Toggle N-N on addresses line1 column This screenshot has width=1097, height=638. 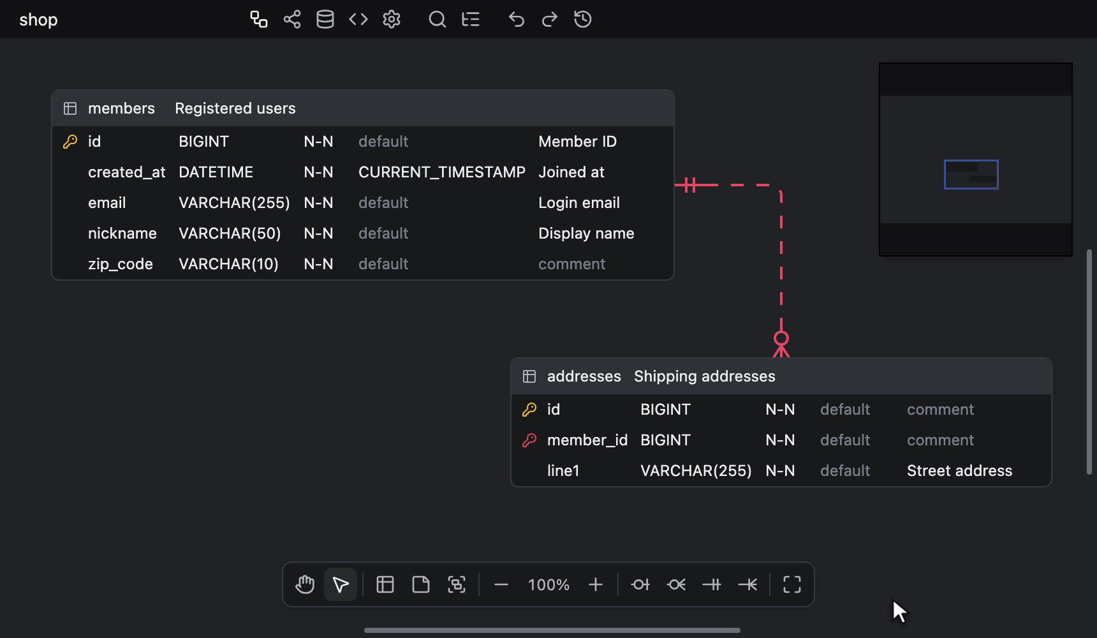pyautogui.click(x=780, y=471)
